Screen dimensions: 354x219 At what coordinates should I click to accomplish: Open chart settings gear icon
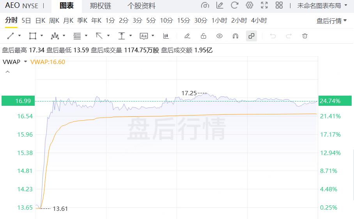point(250,5)
